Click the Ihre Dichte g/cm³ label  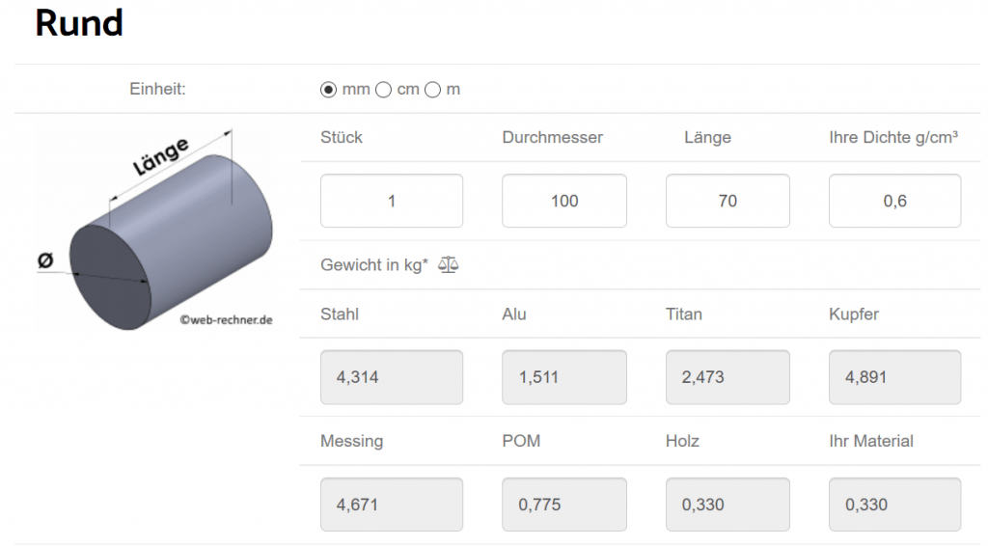(x=893, y=137)
